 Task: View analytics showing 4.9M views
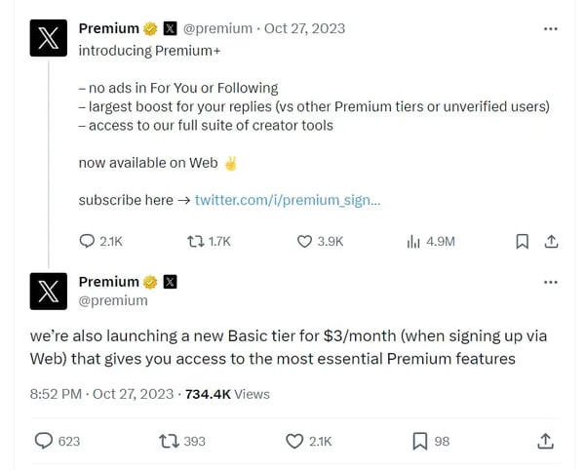(413, 241)
